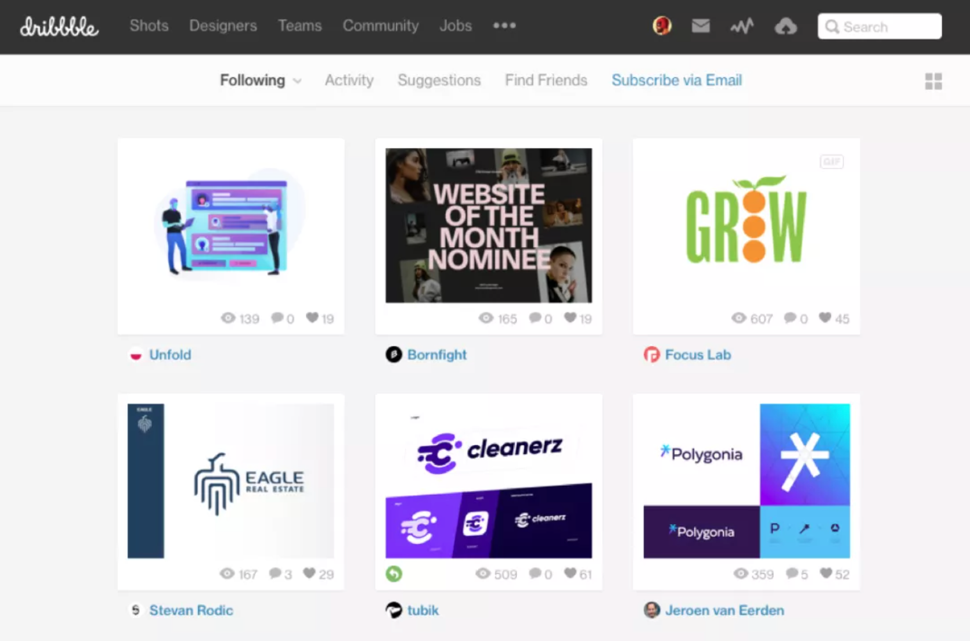Image resolution: width=970 pixels, height=641 pixels.
Task: Click the search magnifier icon
Action: pyautogui.click(x=832, y=27)
